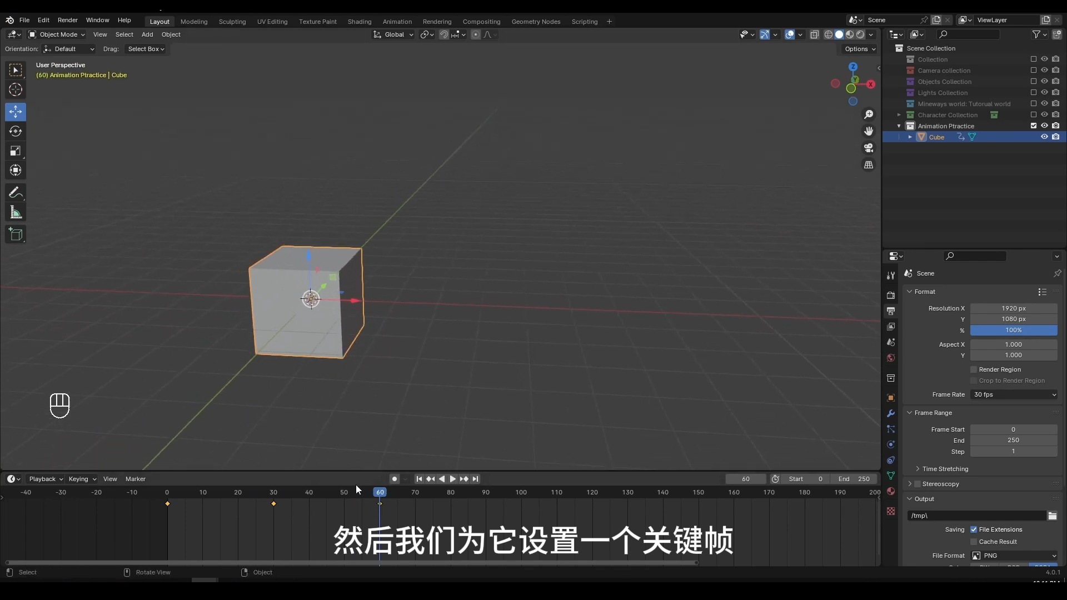
Task: Toggle camera view in viewport
Action: click(869, 148)
